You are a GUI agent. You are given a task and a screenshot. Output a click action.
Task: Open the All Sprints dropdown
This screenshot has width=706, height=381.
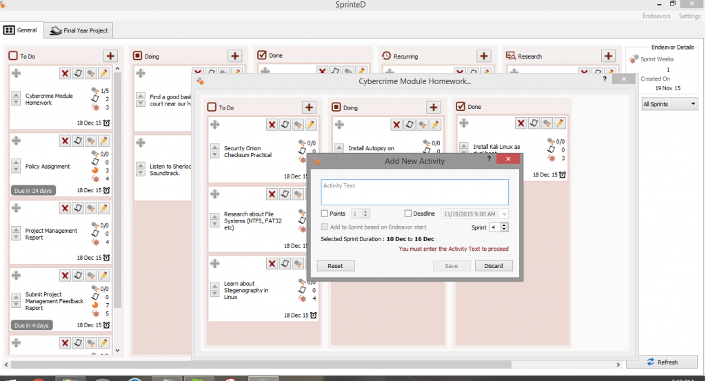[669, 104]
